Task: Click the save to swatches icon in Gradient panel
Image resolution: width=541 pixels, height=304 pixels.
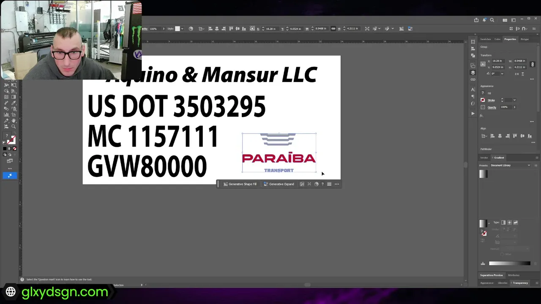Action: [483, 263]
